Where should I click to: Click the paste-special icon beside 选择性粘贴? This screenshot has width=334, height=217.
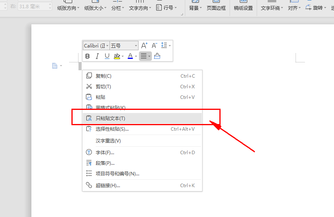click(x=89, y=129)
